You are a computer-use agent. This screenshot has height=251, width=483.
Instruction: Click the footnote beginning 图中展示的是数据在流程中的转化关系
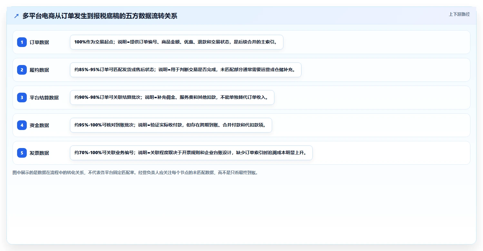(135, 173)
